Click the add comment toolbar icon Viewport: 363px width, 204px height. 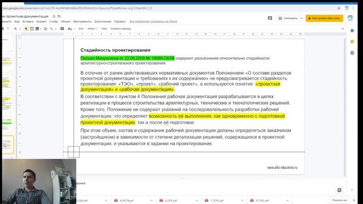coord(62,29)
